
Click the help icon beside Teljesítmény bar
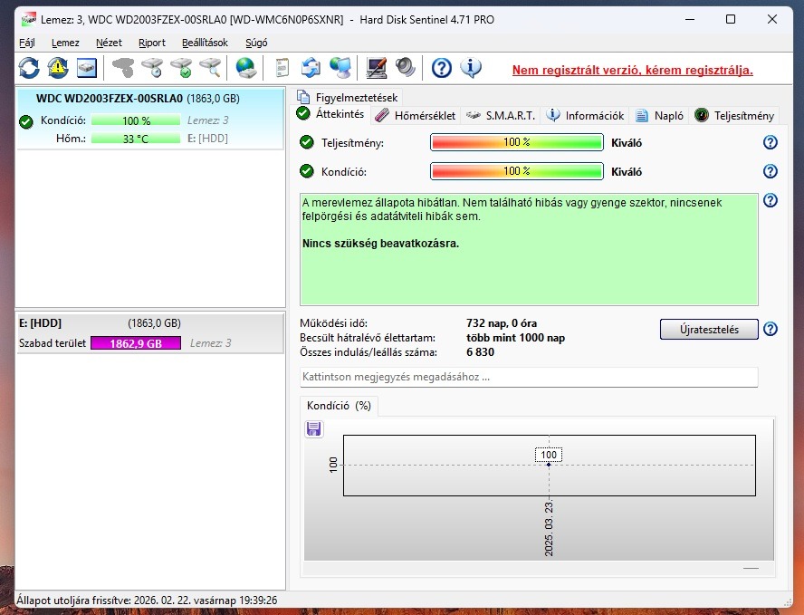pyautogui.click(x=770, y=142)
